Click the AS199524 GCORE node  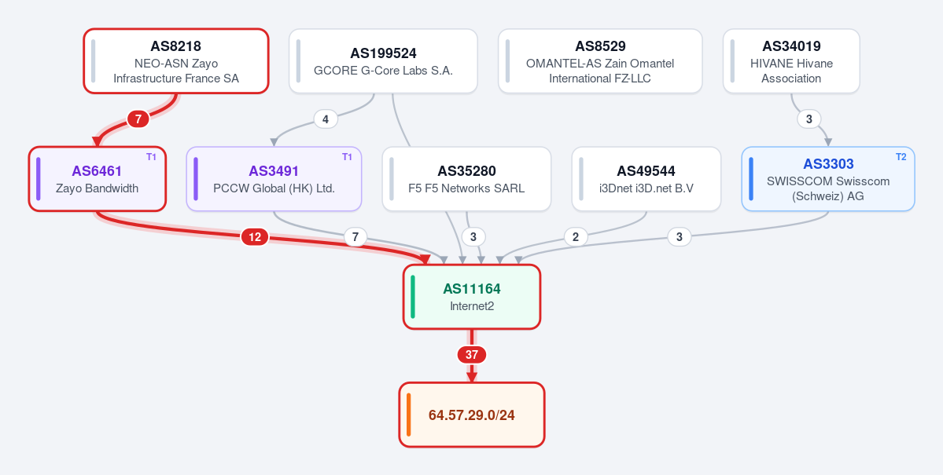(x=383, y=61)
